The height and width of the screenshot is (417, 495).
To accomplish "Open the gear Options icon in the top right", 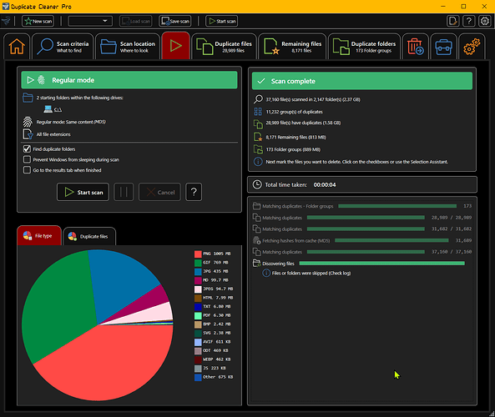I will click(x=485, y=21).
